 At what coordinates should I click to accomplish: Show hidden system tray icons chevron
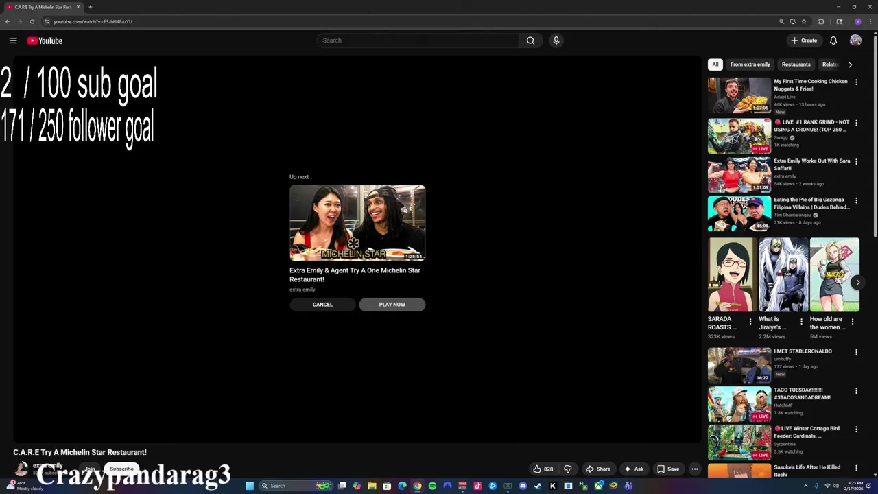[806, 486]
